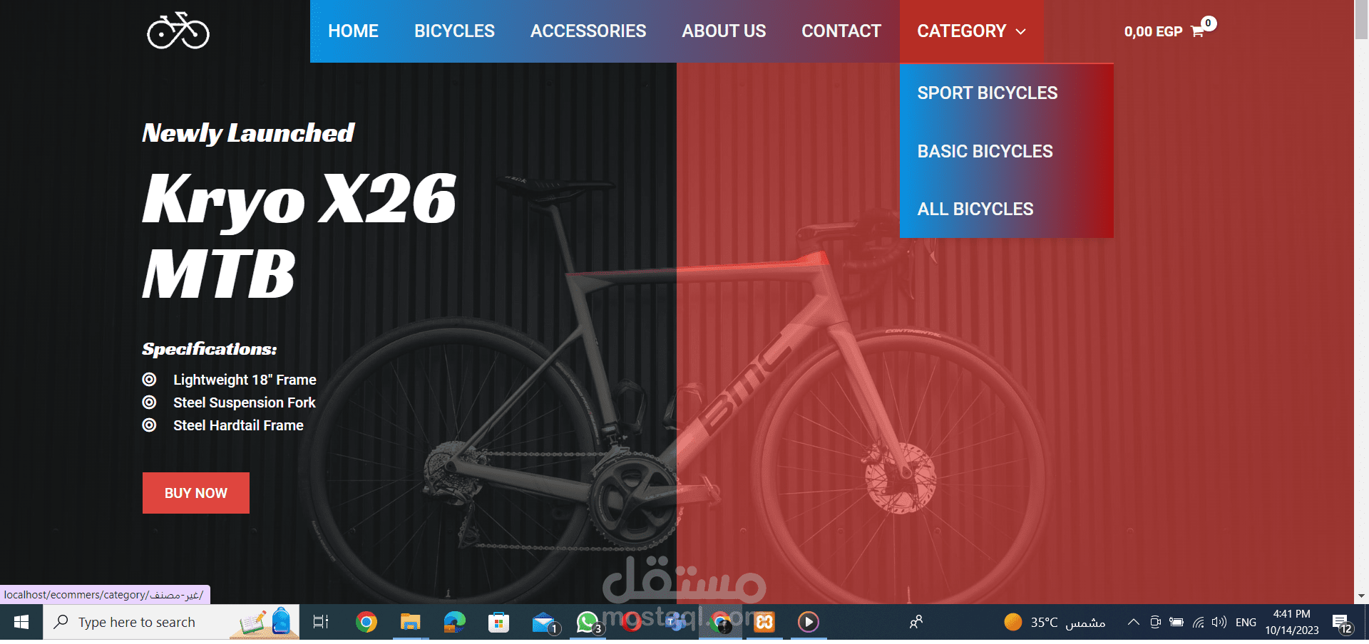
Task: Open the Windows Start menu
Action: click(21, 623)
